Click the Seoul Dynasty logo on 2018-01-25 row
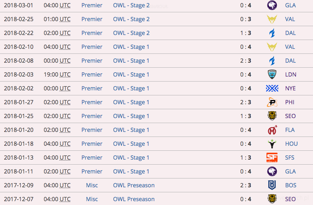Image resolution: width=313 pixels, height=205 pixels. point(272,116)
